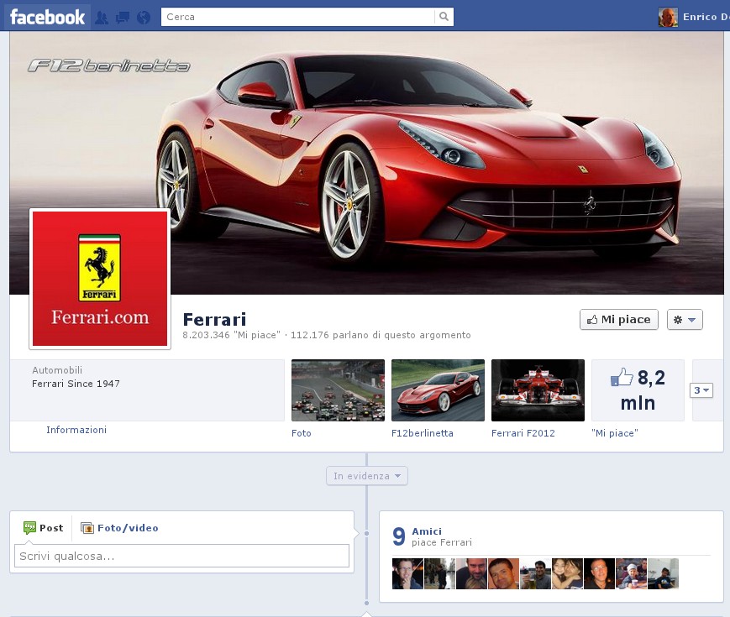The height and width of the screenshot is (617, 730).
Task: Open the Foto race thumbnail
Action: pos(338,390)
